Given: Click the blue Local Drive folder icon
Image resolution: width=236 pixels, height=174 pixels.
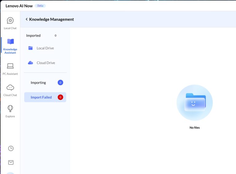Looking at the screenshot, I should point(30,48).
